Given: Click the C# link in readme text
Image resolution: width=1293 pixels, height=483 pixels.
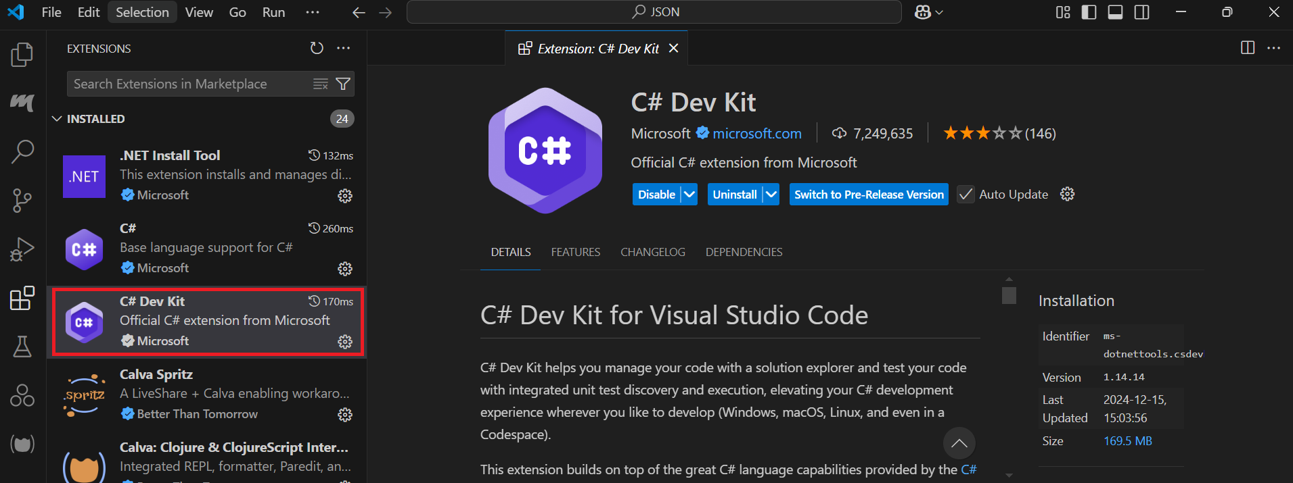Looking at the screenshot, I should tap(969, 469).
